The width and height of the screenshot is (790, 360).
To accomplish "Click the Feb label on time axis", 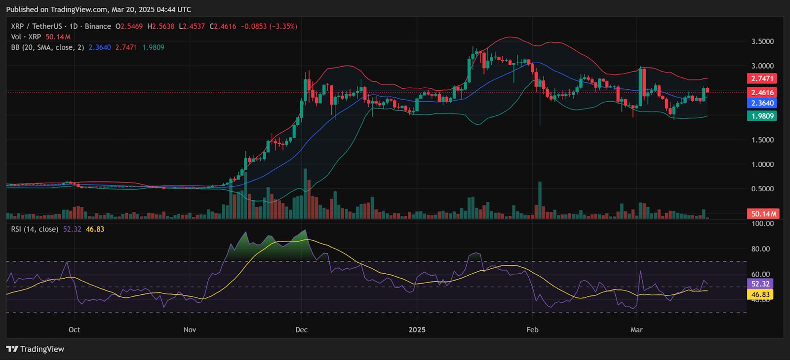I will click(532, 329).
